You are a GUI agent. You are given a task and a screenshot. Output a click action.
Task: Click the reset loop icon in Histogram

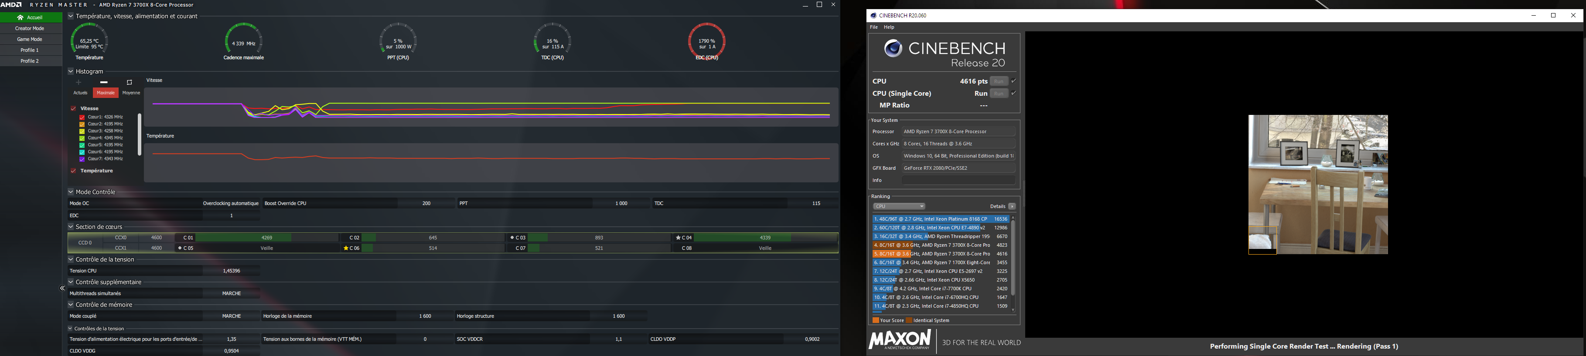pos(129,82)
